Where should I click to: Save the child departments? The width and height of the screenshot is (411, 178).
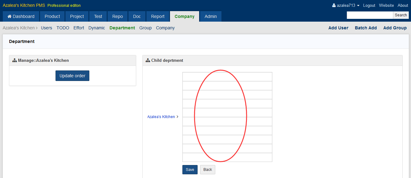190,170
